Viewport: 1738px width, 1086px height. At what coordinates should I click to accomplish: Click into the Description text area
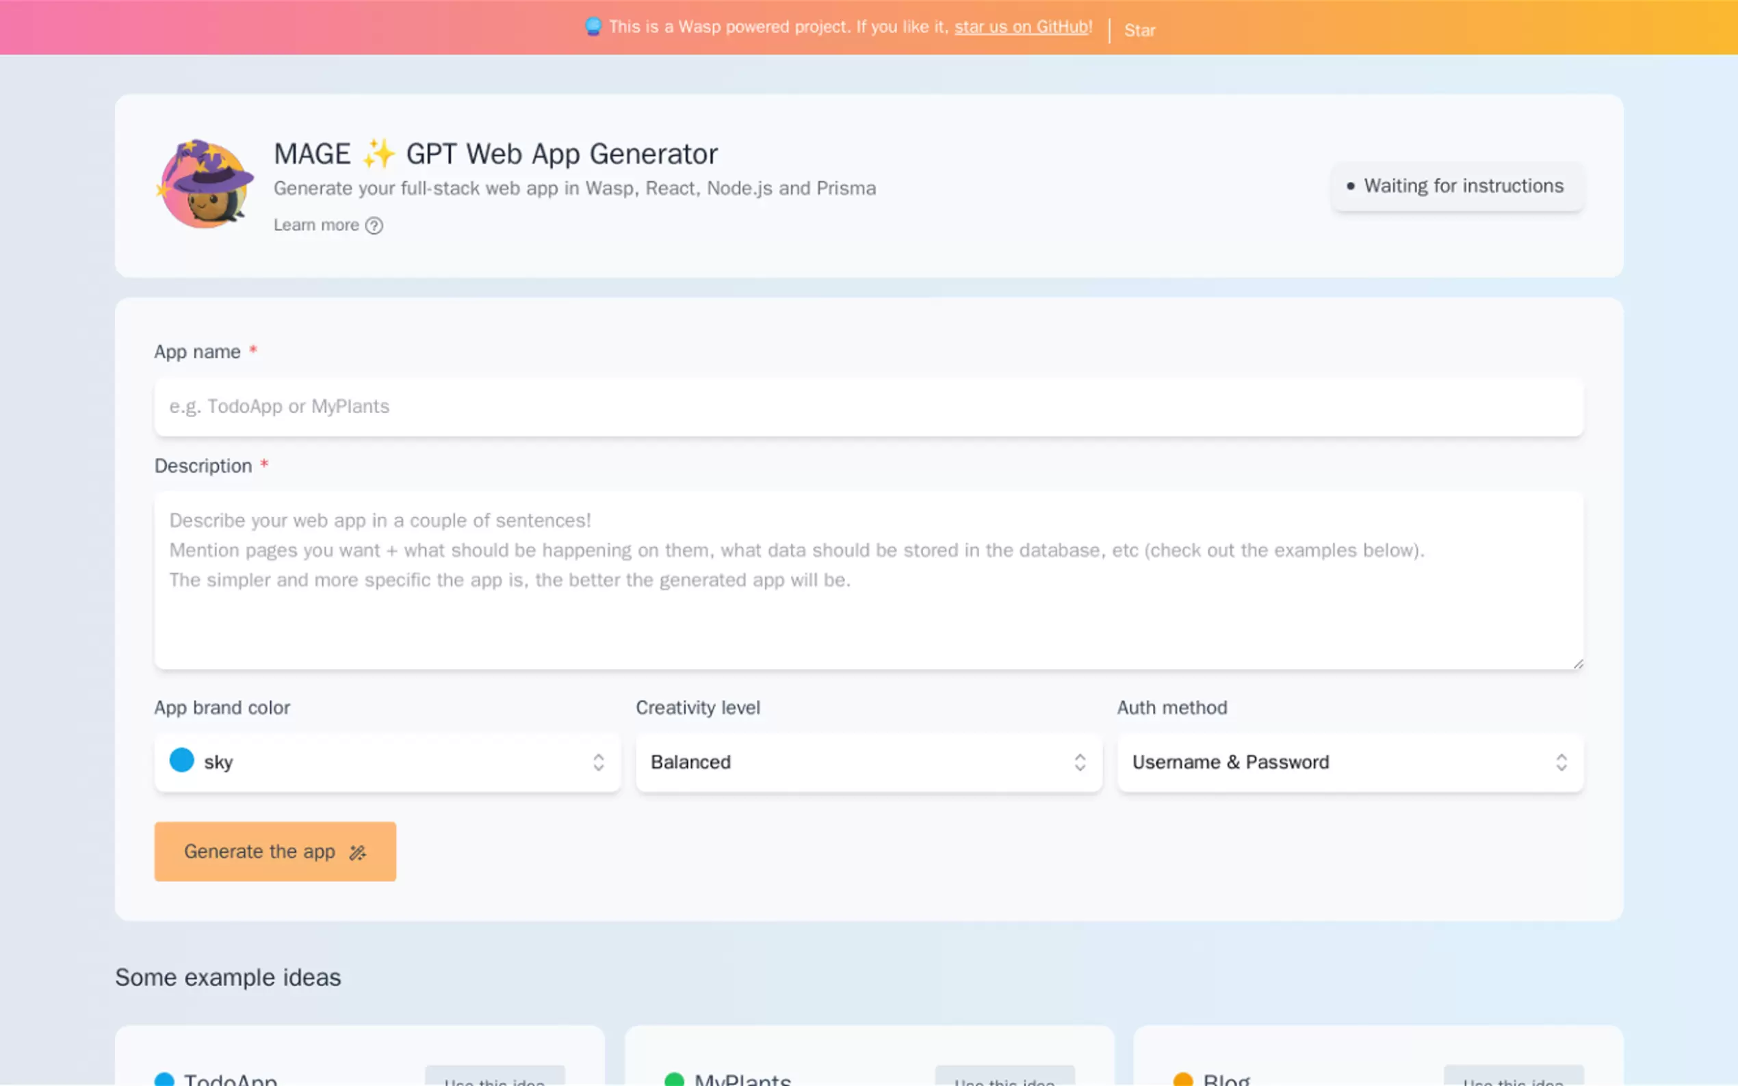[x=868, y=581]
